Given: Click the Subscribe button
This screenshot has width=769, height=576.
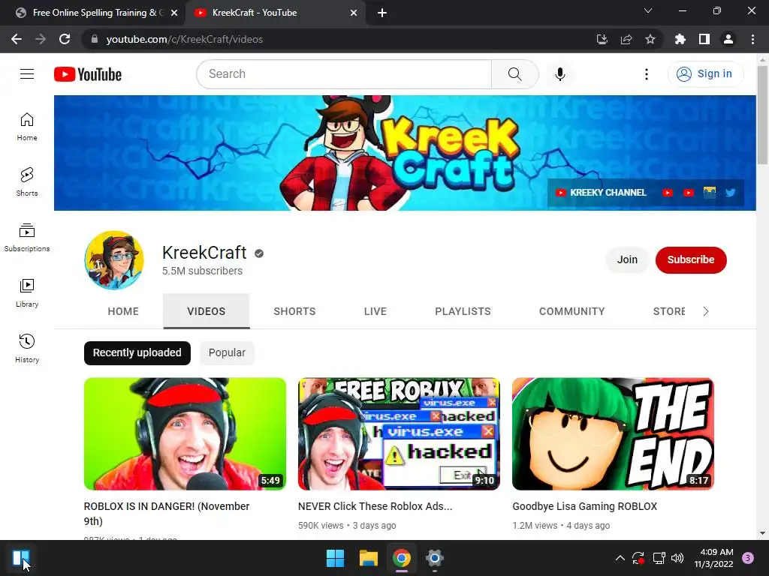Looking at the screenshot, I should (691, 259).
